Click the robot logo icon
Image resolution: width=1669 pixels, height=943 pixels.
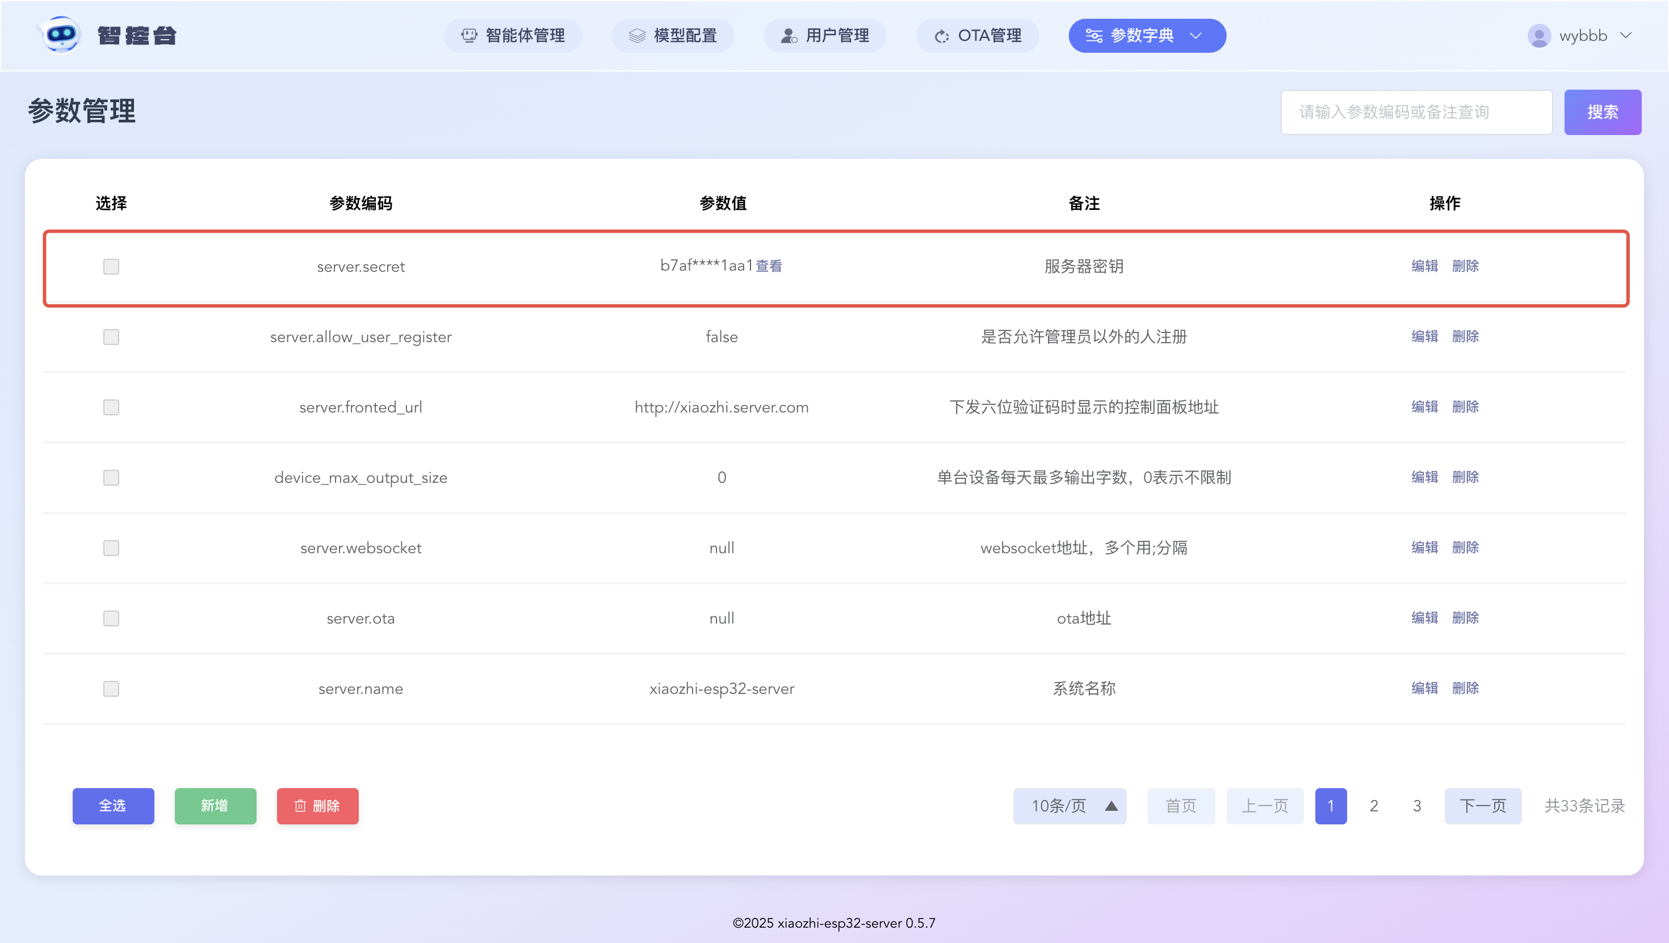click(61, 35)
